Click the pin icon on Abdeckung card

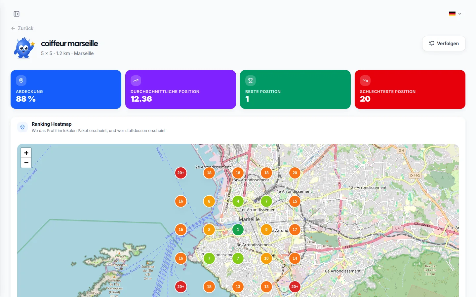21,81
